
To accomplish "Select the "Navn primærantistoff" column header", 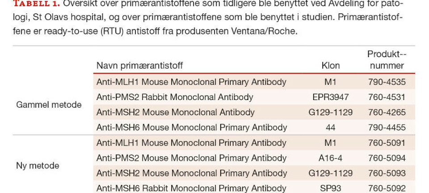I will tap(139, 66).
